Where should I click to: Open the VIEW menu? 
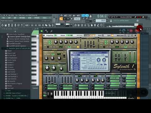pyautogui.click(x=30, y=18)
